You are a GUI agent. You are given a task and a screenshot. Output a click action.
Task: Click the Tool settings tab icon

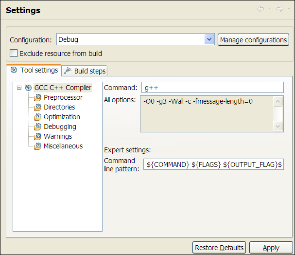pos(14,70)
